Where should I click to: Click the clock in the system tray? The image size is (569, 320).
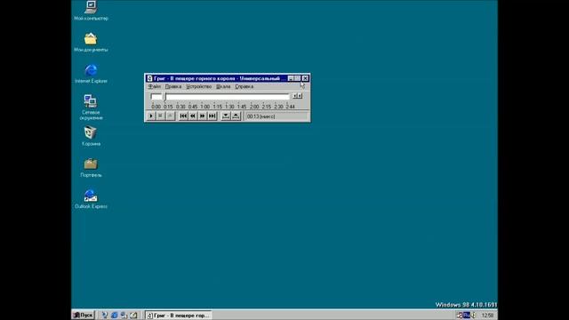pyautogui.click(x=487, y=316)
